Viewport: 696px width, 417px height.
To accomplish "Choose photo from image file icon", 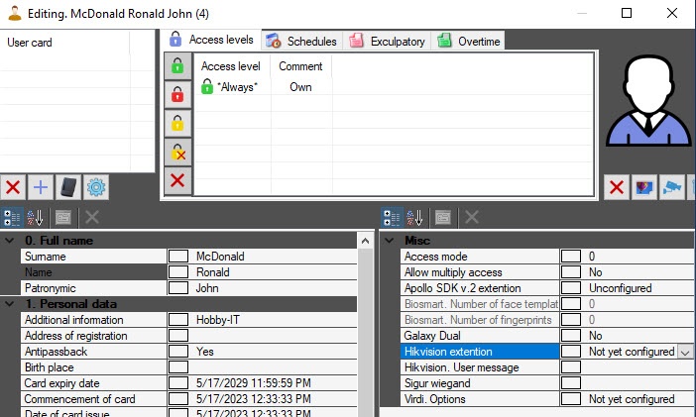I will pos(644,186).
